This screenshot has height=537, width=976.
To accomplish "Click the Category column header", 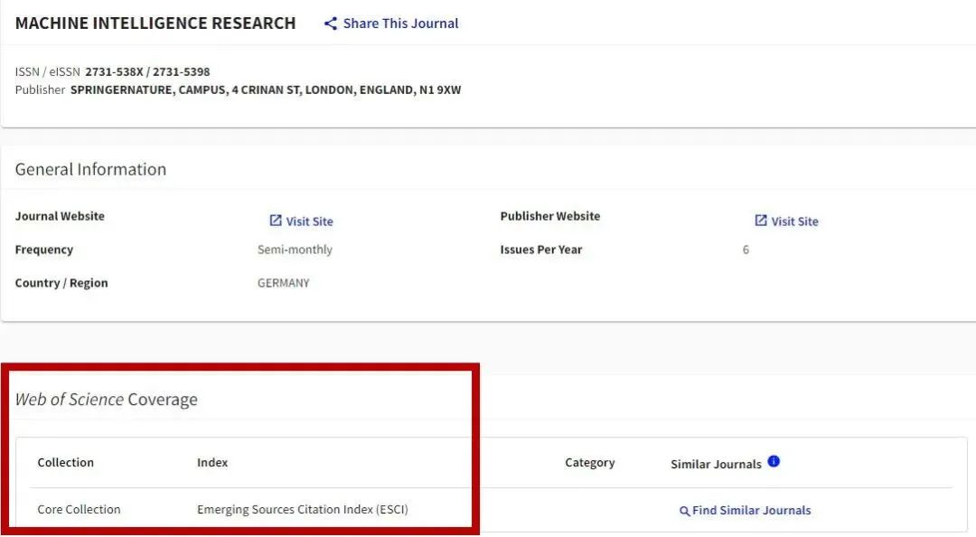I will 589,463.
